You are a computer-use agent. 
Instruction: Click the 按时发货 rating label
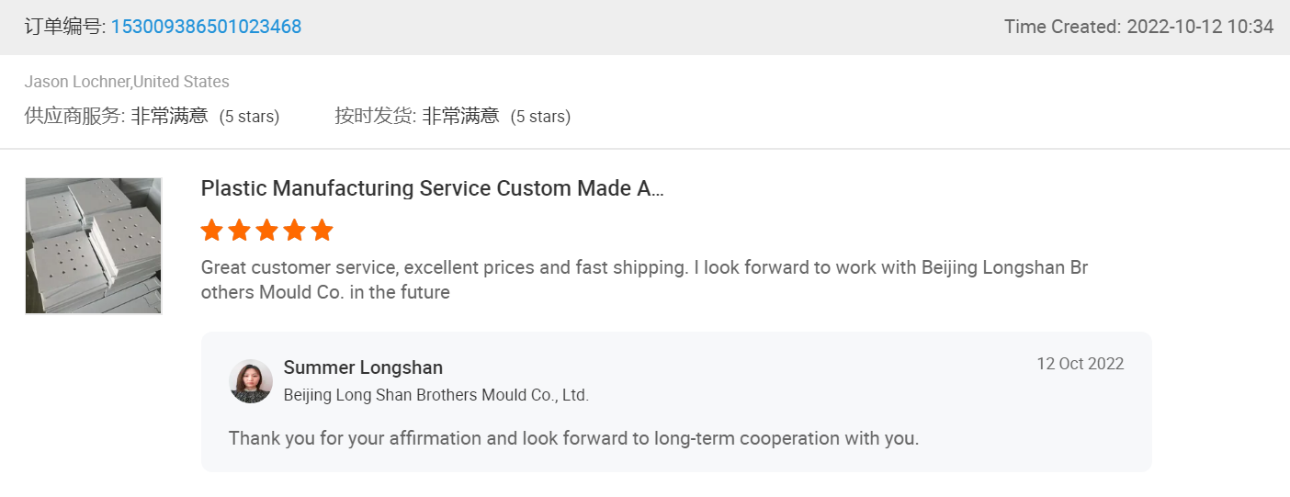coord(375,116)
